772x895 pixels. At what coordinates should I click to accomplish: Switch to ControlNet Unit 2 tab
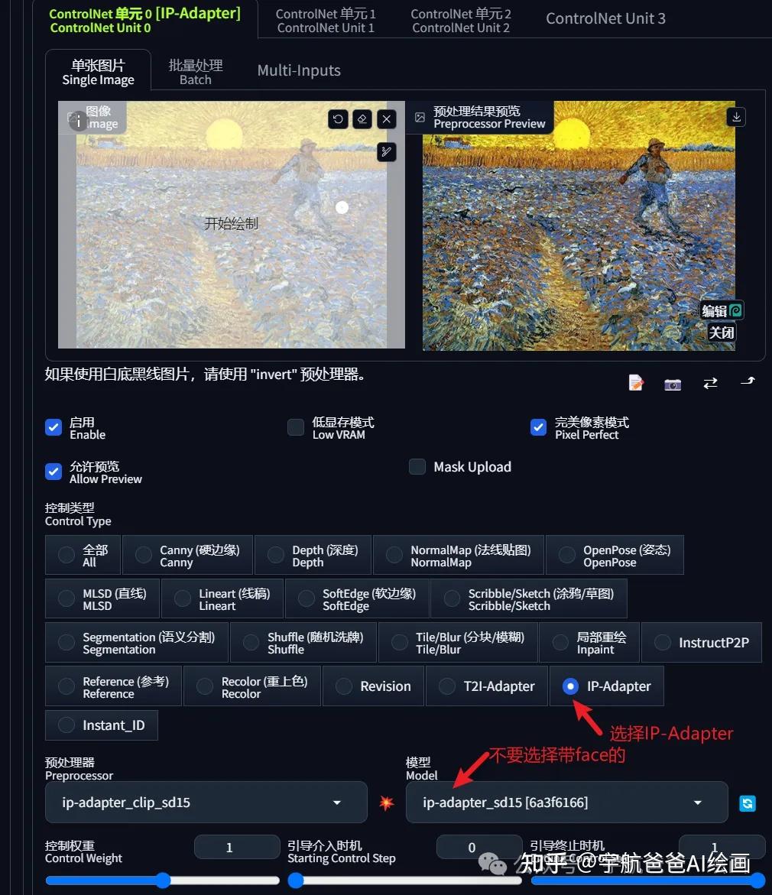(461, 20)
